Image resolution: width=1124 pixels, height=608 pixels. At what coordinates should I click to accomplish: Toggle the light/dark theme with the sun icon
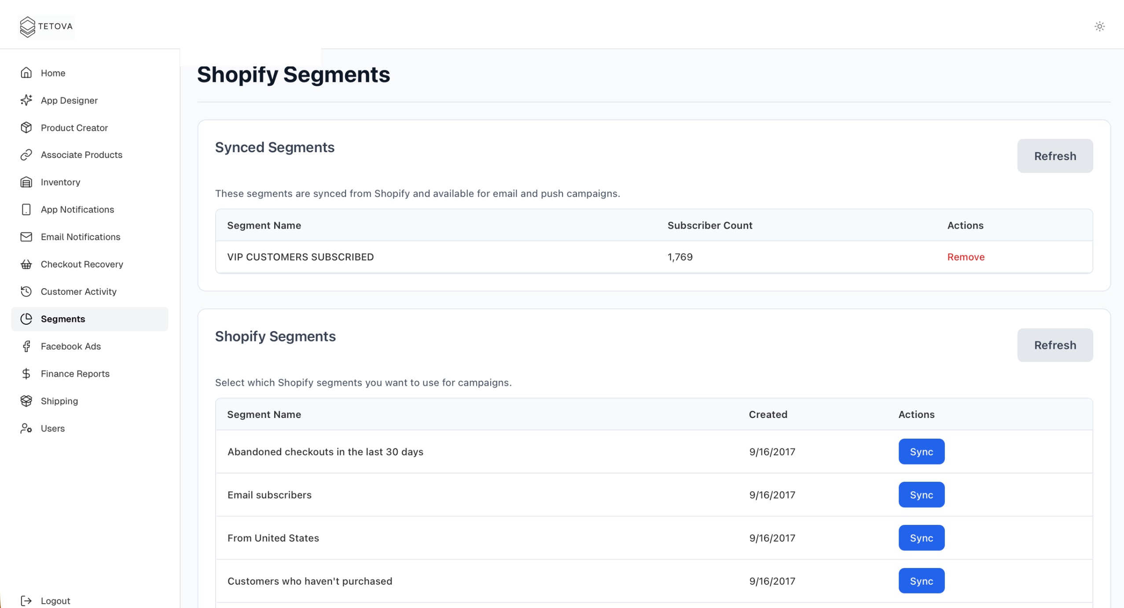point(1099,26)
